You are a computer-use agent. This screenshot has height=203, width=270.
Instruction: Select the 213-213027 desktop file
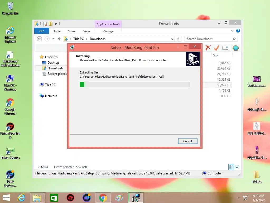[257, 129]
